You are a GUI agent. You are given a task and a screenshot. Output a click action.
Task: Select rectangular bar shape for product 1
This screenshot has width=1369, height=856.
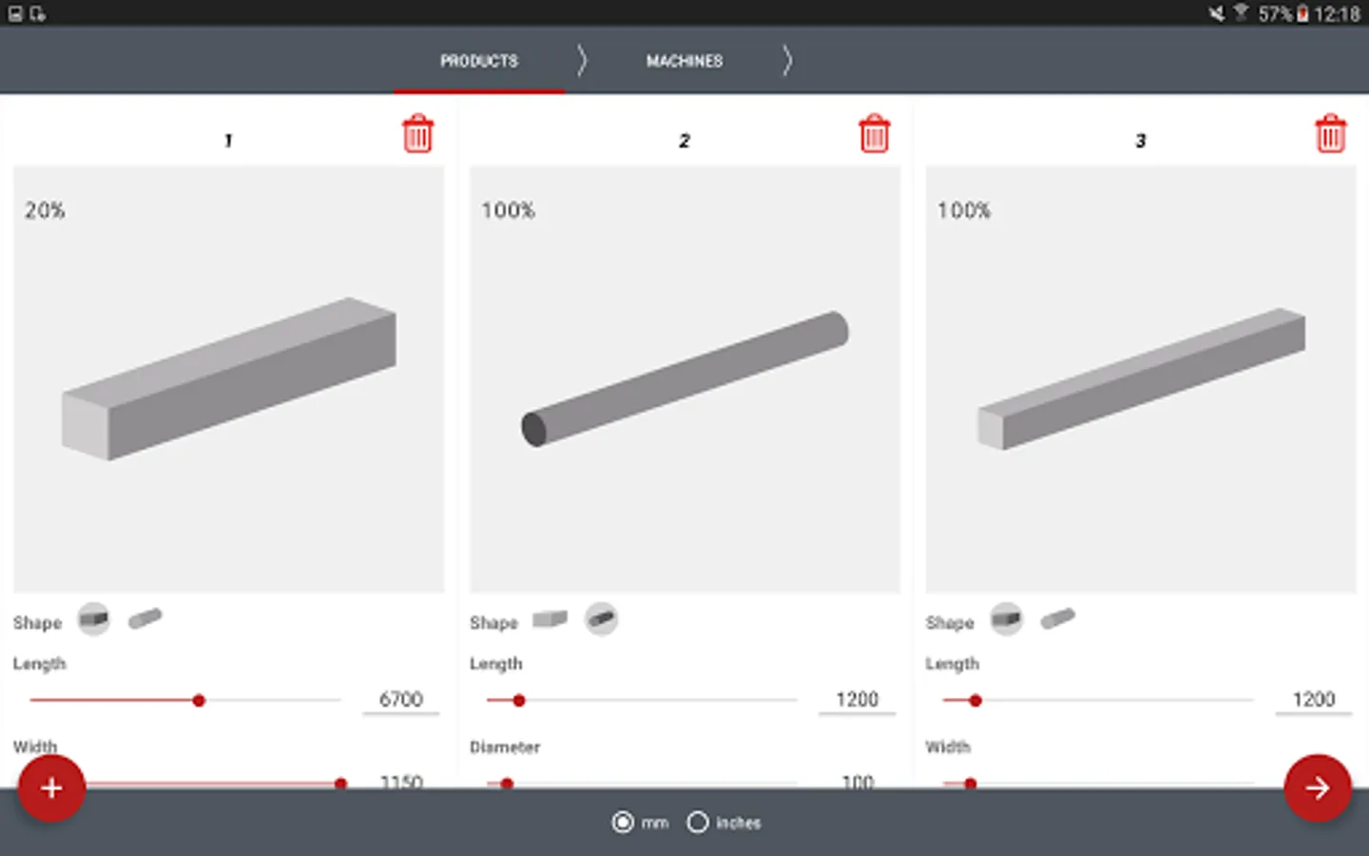point(94,619)
